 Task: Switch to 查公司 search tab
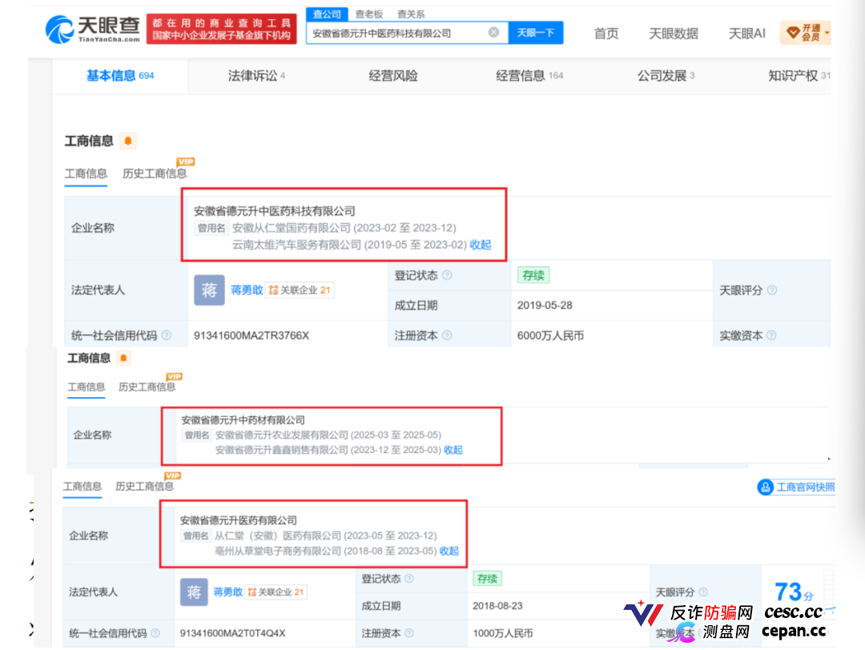pyautogui.click(x=327, y=14)
